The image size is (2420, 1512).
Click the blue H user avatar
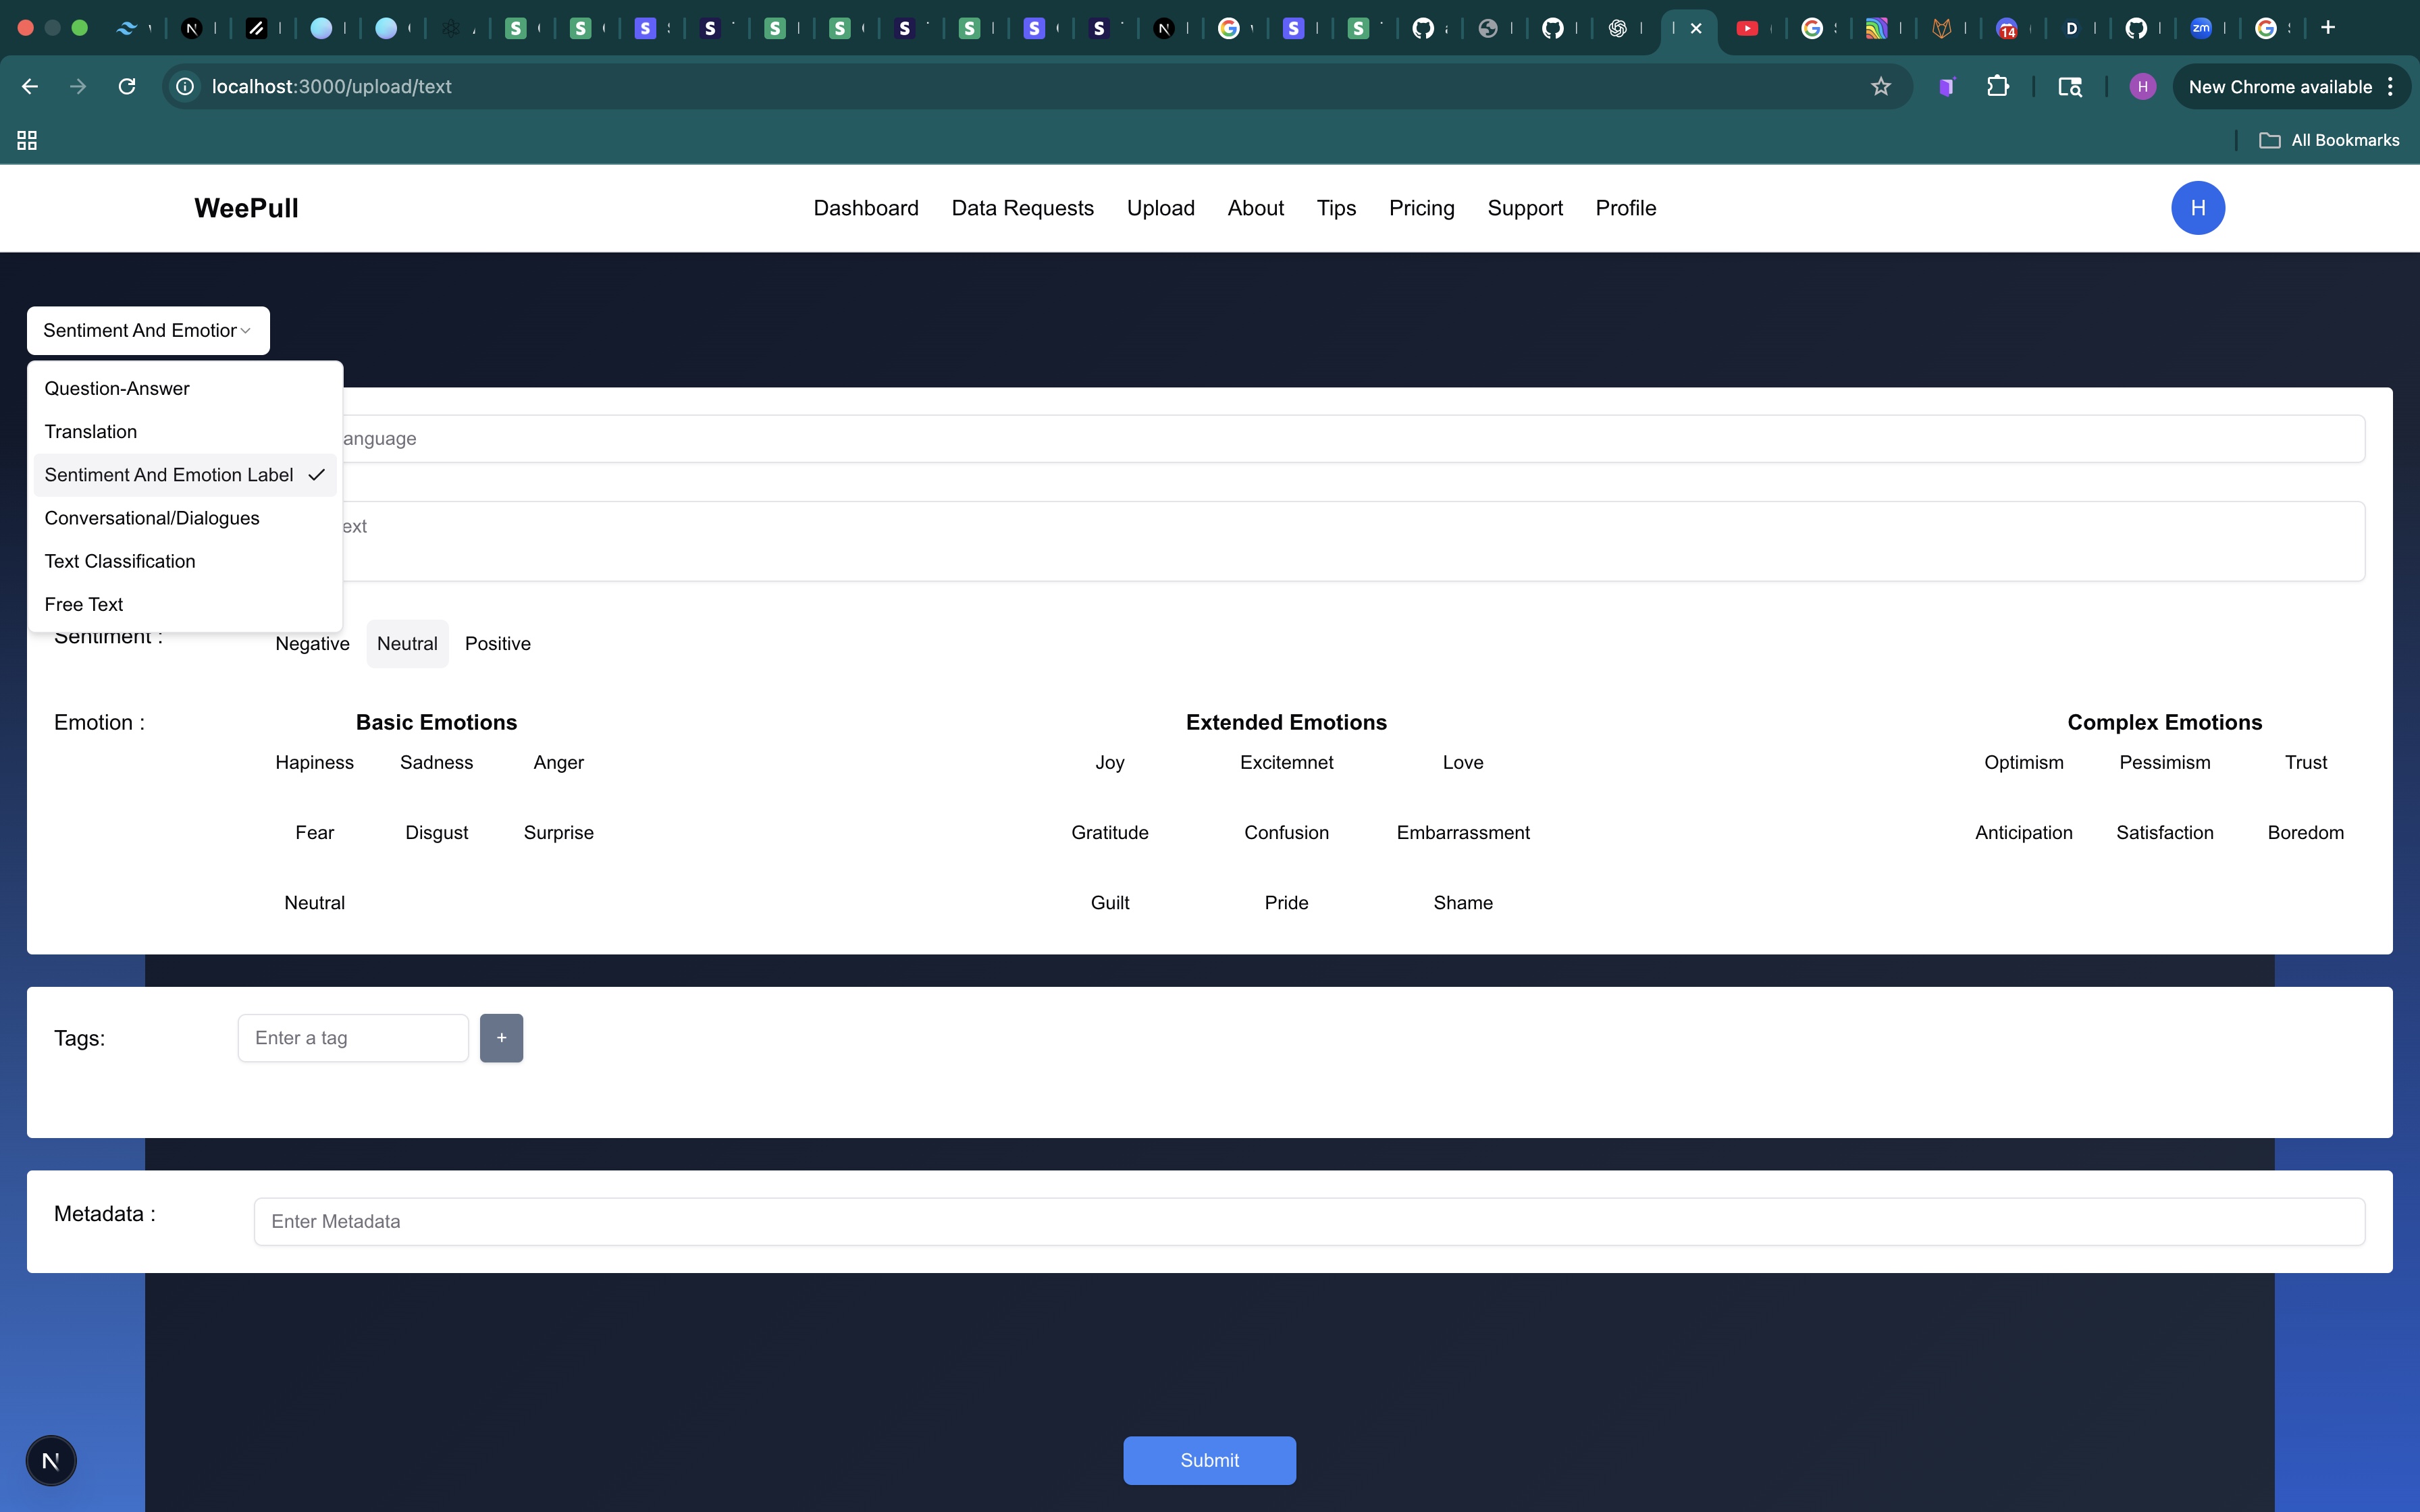point(2197,208)
